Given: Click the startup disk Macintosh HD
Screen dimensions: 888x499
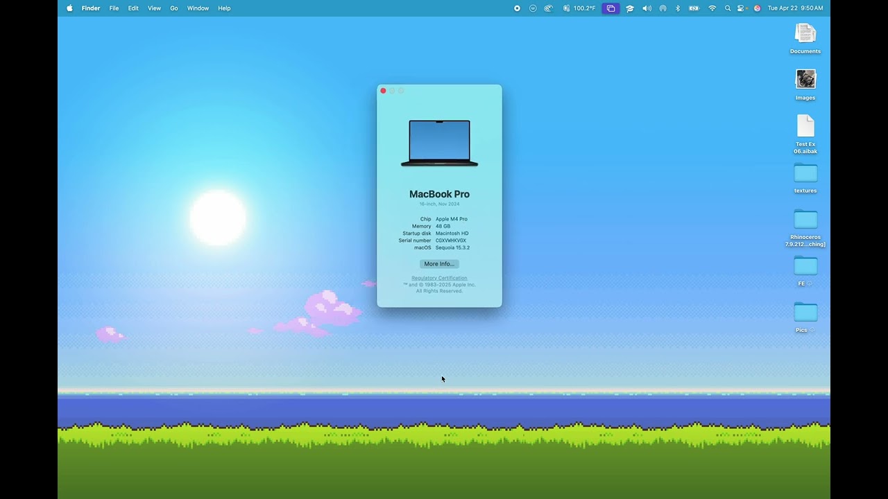Looking at the screenshot, I should click(x=452, y=234).
